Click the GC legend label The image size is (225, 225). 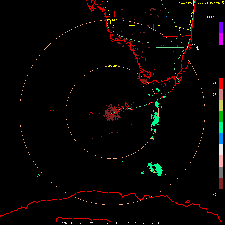pyautogui.click(x=214, y=172)
